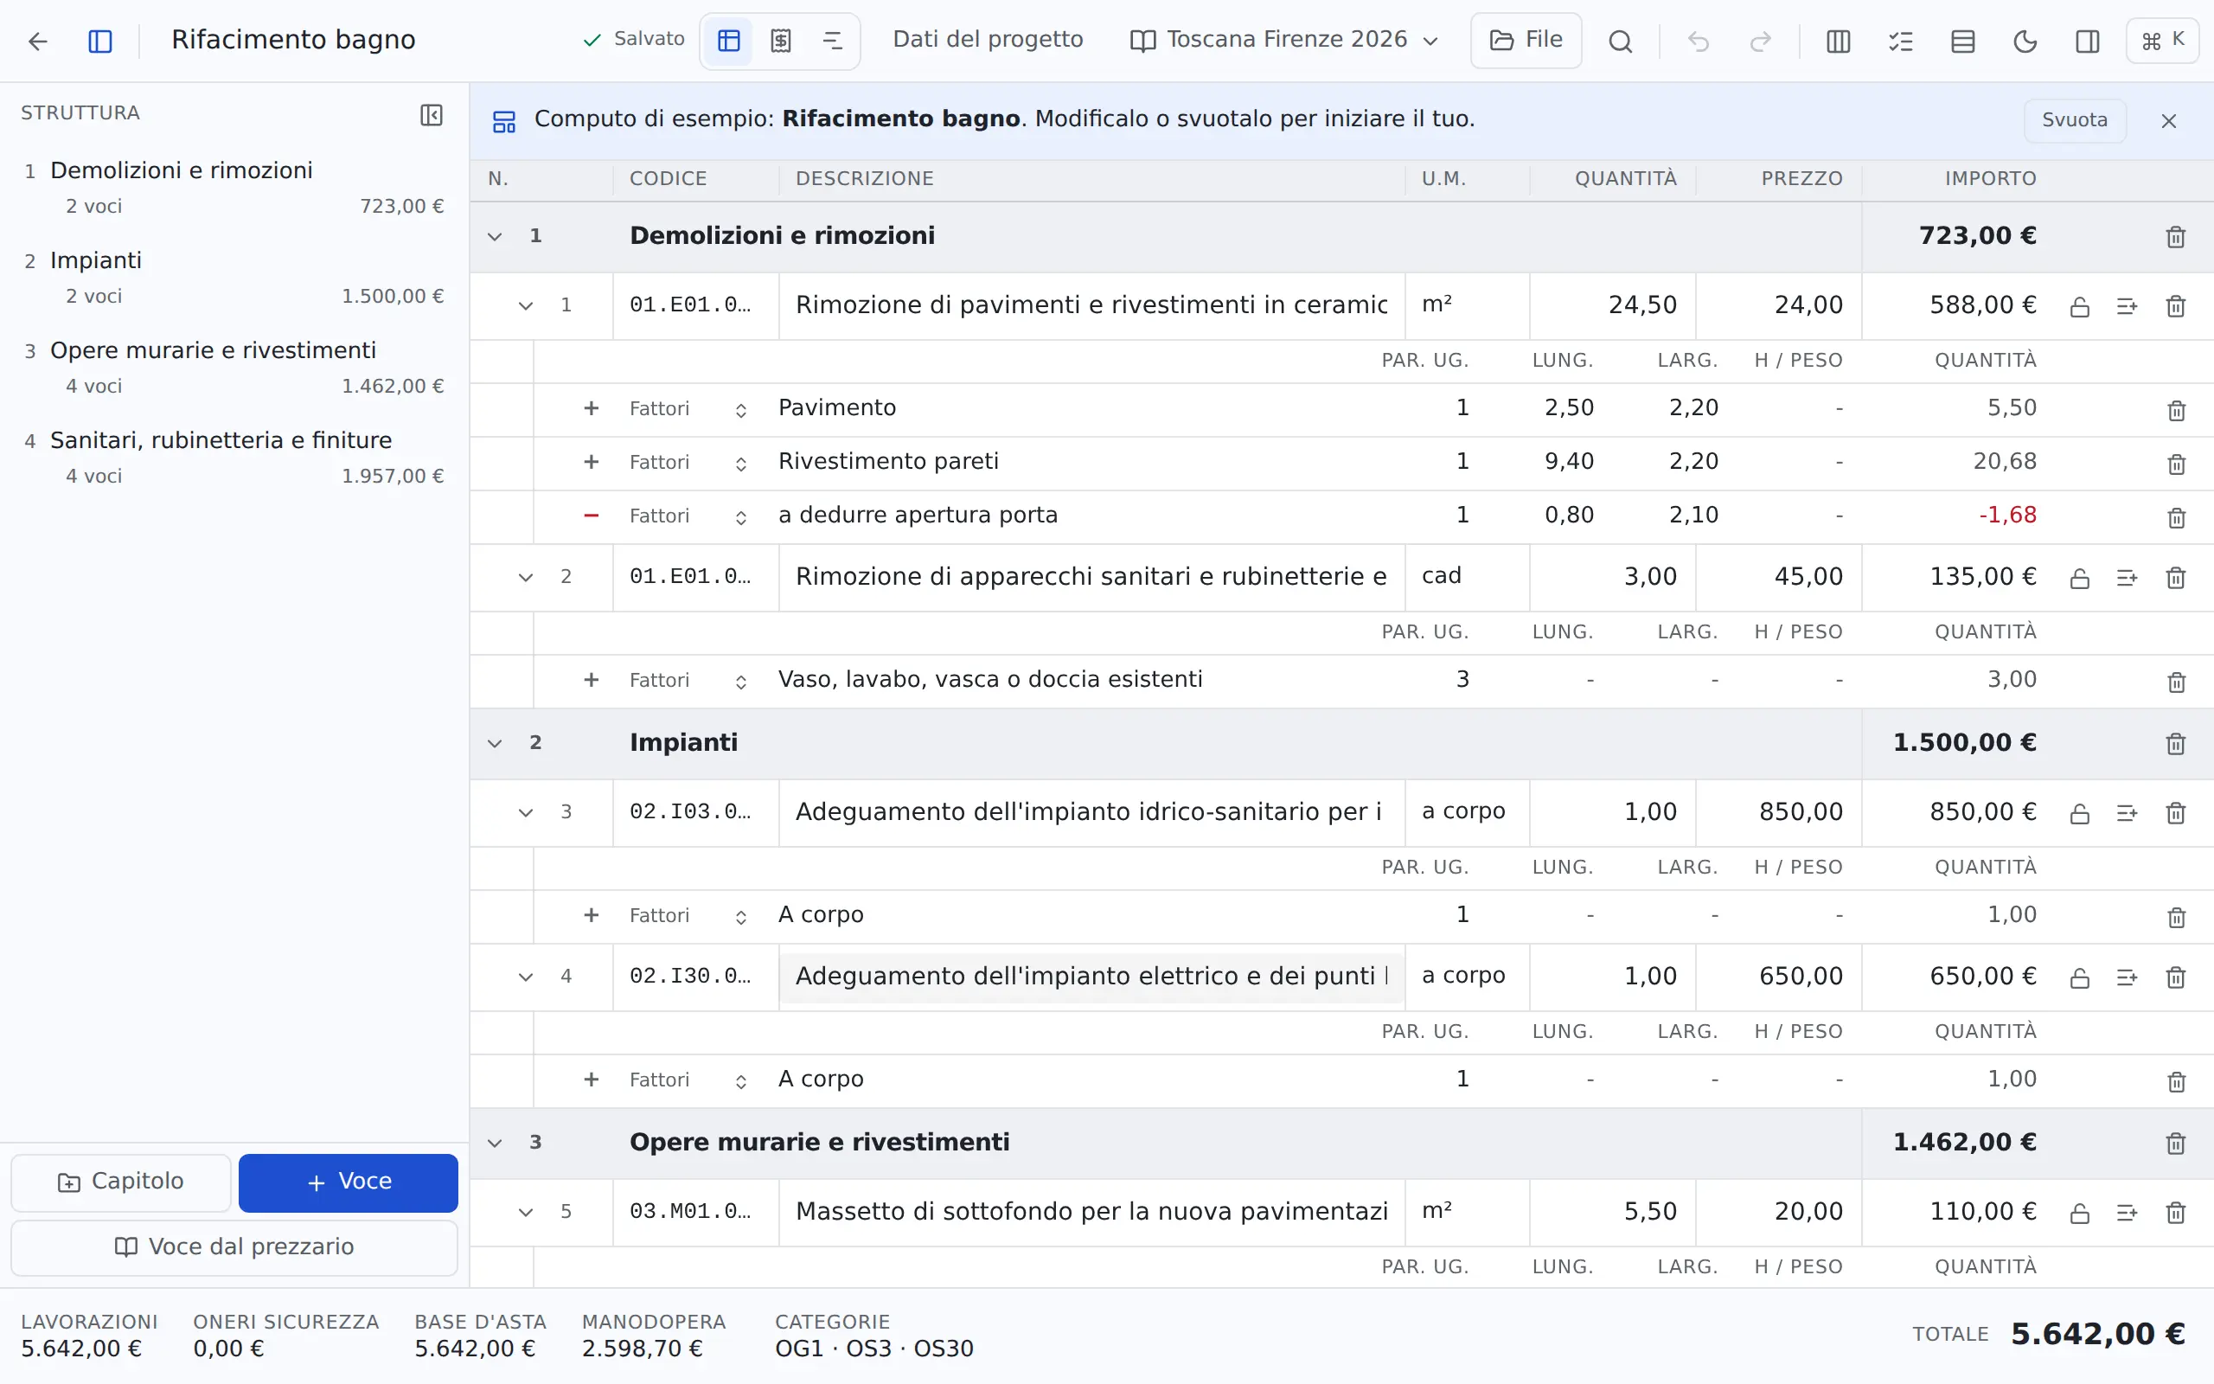The width and height of the screenshot is (2214, 1384).
Task: Click the row density icon
Action: point(1962,42)
